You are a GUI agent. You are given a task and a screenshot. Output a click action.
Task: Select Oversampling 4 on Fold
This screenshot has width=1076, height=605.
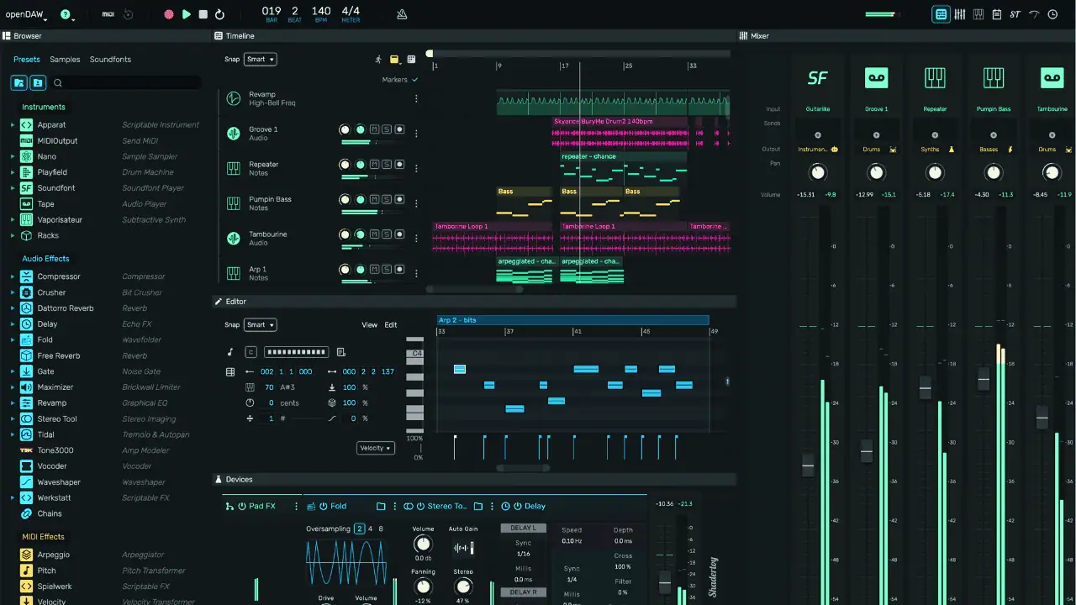tap(371, 529)
